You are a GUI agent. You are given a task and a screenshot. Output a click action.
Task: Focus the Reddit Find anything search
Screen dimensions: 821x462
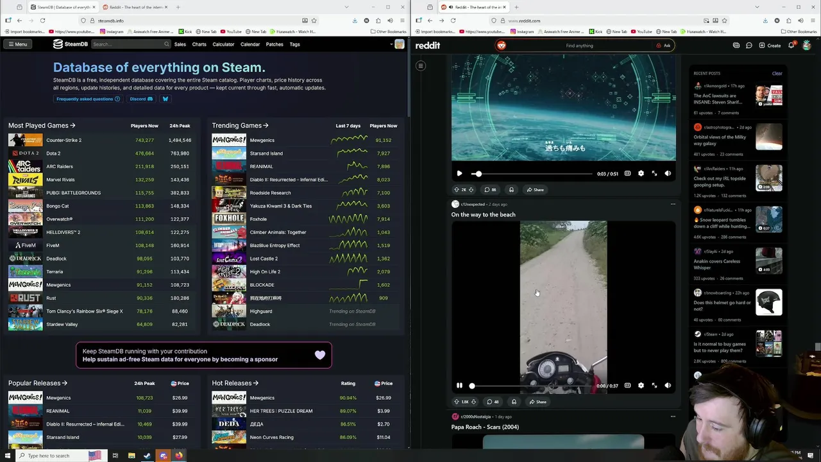point(579,46)
